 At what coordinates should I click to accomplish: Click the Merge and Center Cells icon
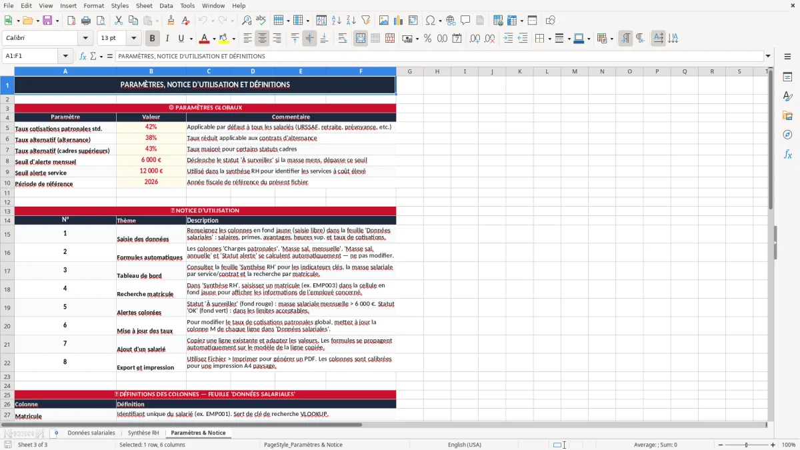tap(361, 39)
